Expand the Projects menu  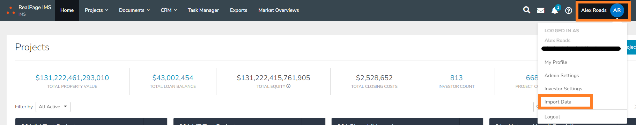[x=96, y=10]
